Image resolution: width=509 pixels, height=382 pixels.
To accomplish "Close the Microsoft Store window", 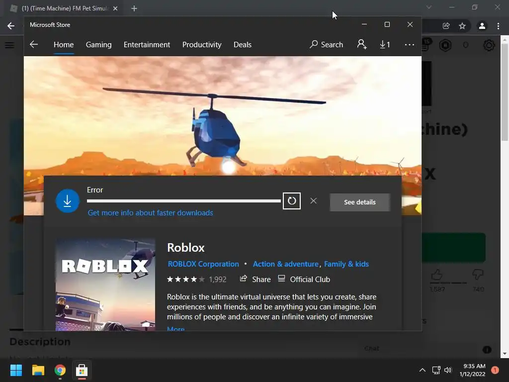I will 410,25.
